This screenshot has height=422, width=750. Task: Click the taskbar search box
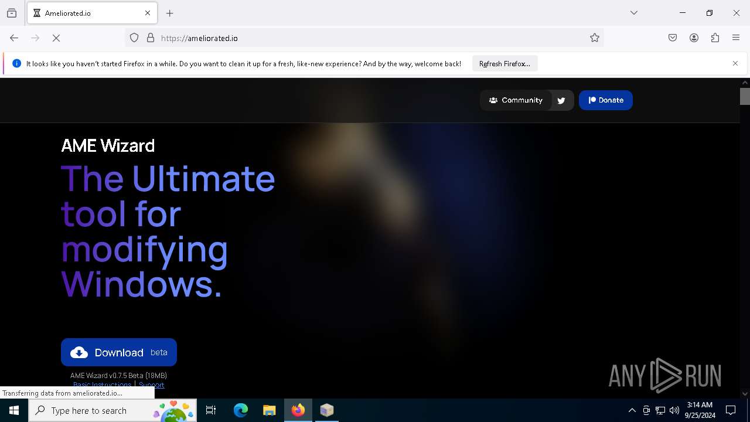(112, 410)
